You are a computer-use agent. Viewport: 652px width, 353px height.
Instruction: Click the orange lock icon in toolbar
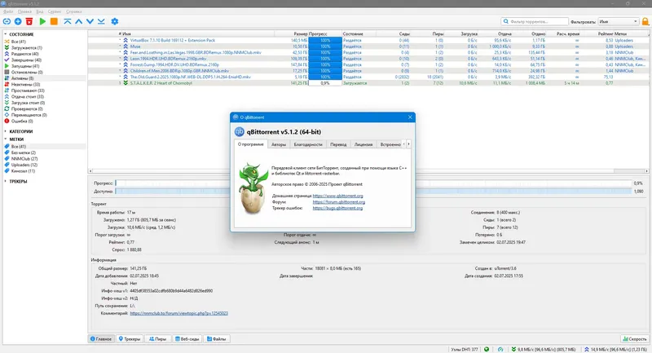645,21
